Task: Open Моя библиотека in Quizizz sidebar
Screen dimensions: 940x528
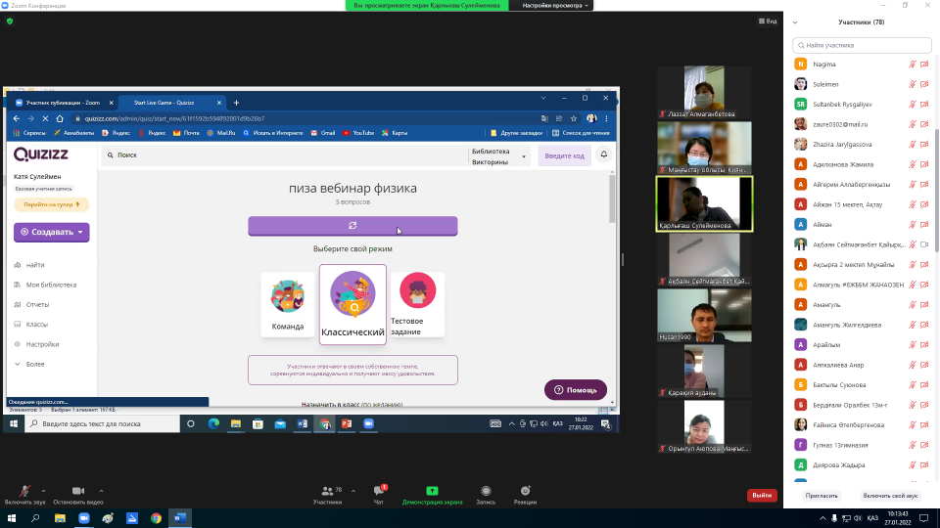Action: [x=51, y=285]
